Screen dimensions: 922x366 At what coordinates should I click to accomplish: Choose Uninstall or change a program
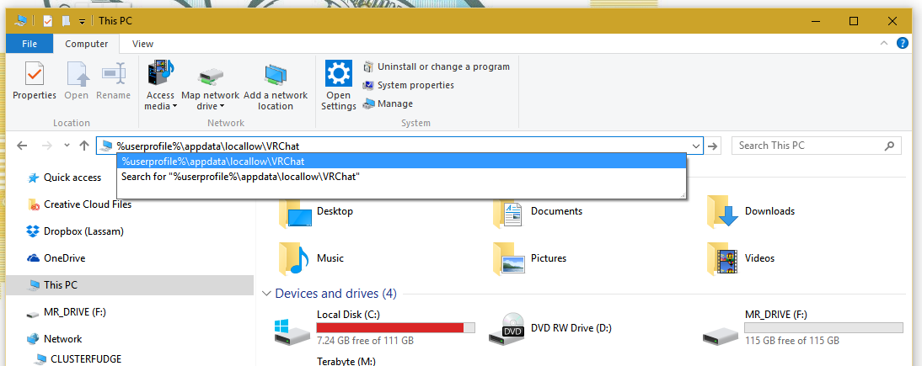pos(437,66)
